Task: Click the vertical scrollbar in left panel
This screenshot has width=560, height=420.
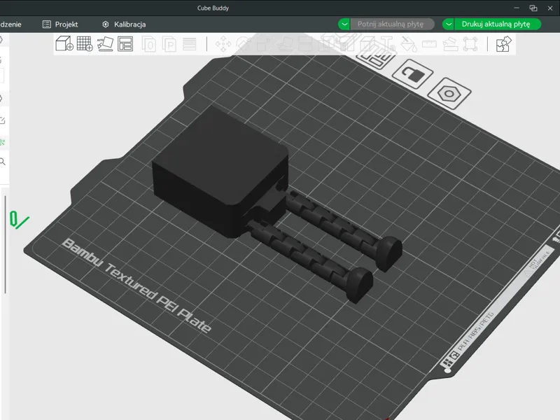Action: pyautogui.click(x=6, y=244)
